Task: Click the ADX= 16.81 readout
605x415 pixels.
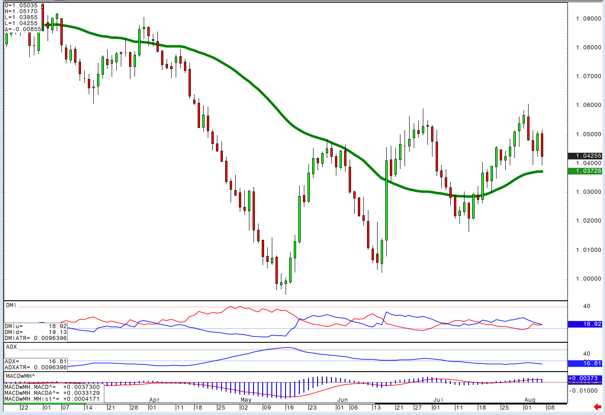Action: click(36, 362)
